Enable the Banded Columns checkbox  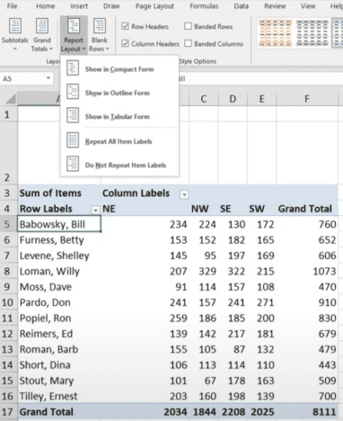coord(188,43)
